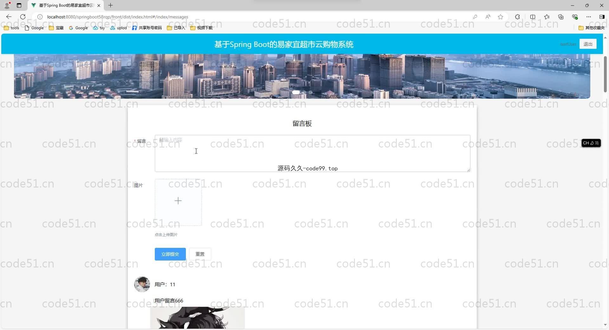609x330 pixels.
Task: Click the page vertical scrollbar thumb
Action: tap(605, 75)
